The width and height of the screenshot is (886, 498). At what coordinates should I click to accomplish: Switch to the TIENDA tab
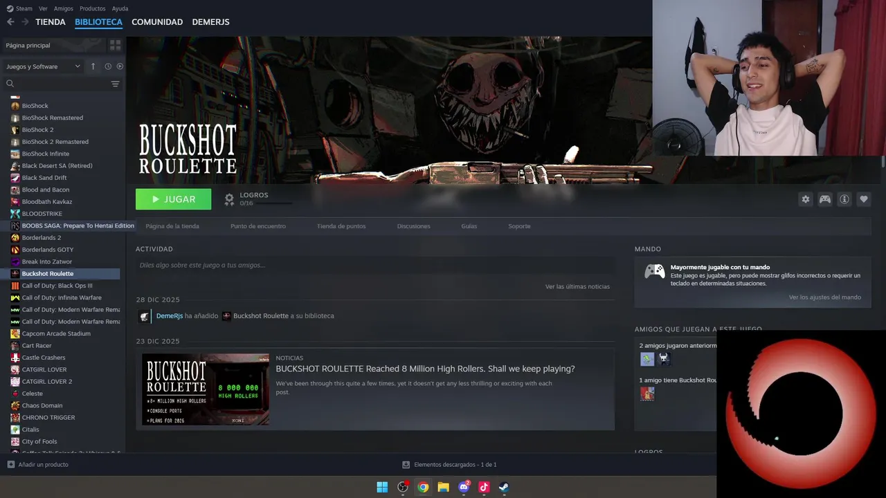tap(51, 22)
